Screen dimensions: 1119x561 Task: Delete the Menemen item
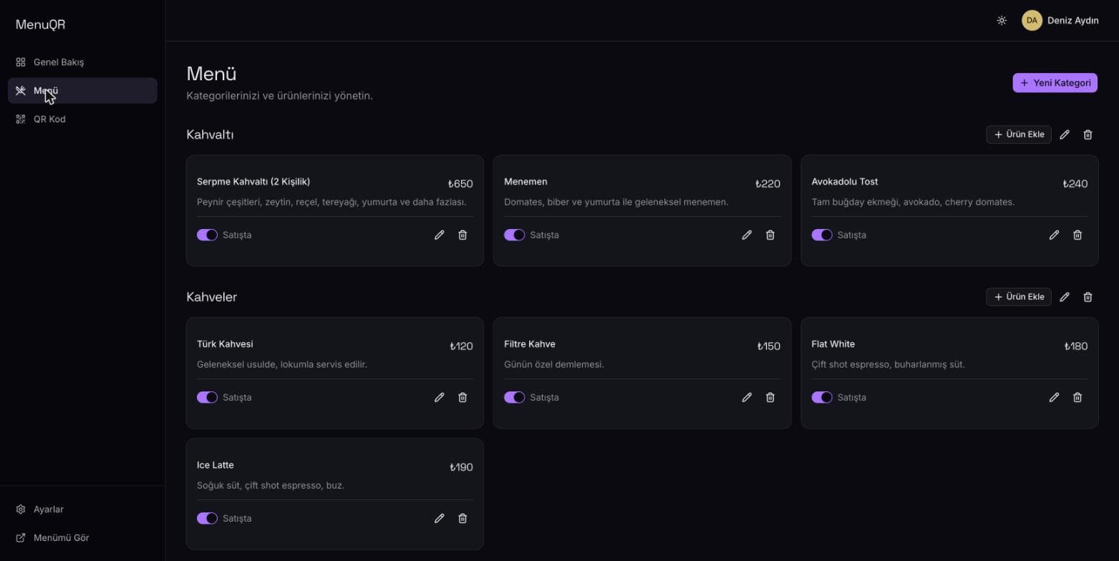[770, 235]
